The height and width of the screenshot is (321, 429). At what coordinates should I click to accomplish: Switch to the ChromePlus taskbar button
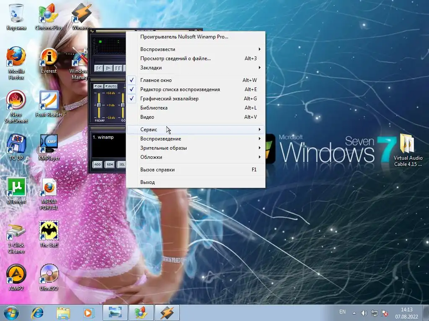click(141, 313)
